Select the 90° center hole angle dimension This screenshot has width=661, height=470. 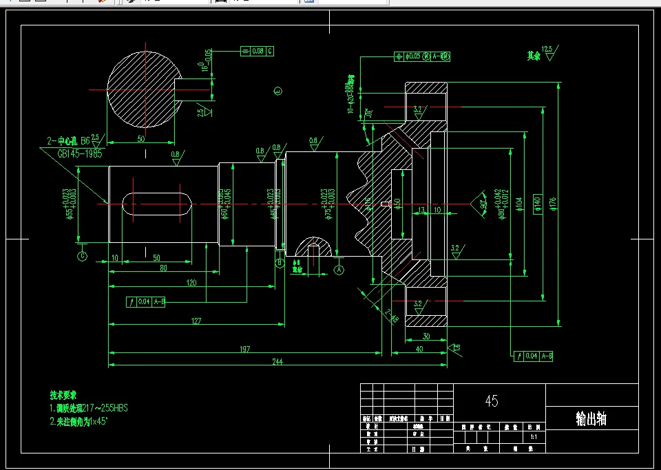pos(483,205)
